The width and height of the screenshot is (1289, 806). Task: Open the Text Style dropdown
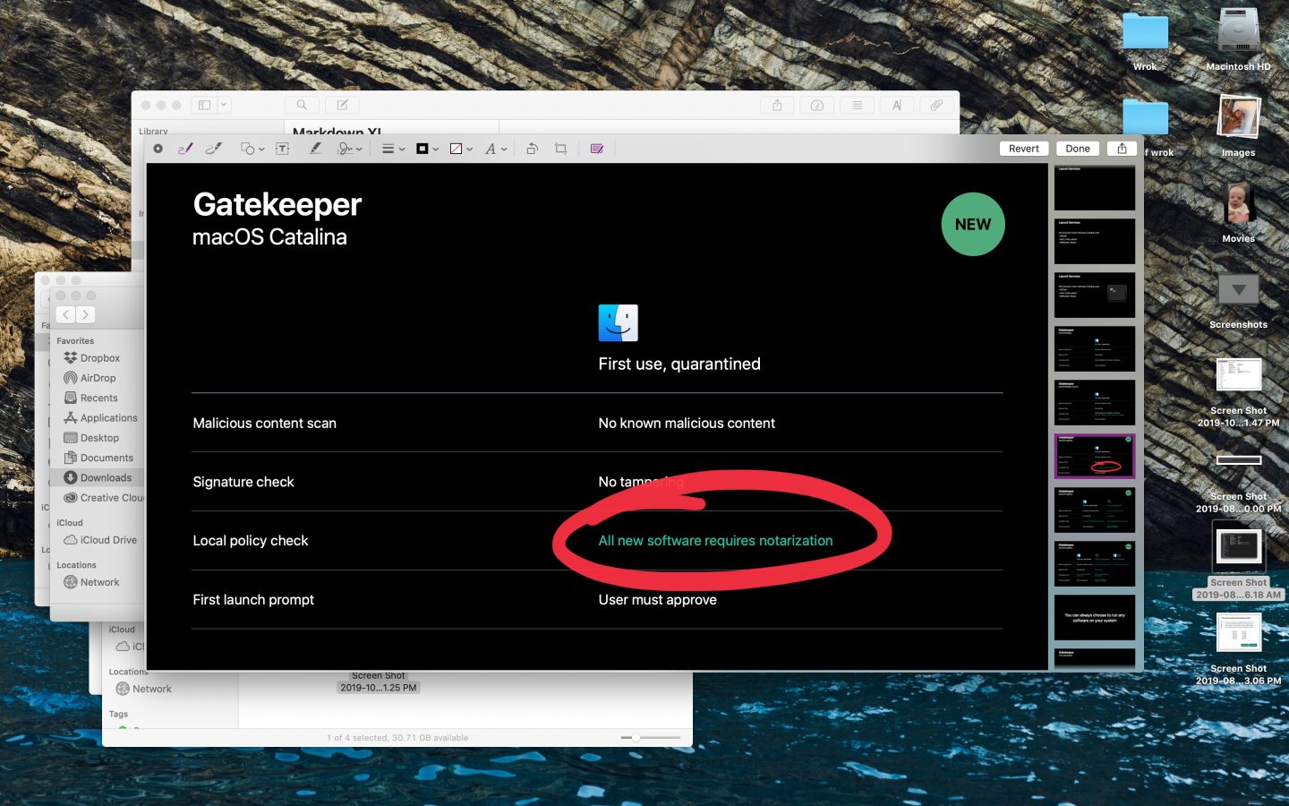pos(495,148)
